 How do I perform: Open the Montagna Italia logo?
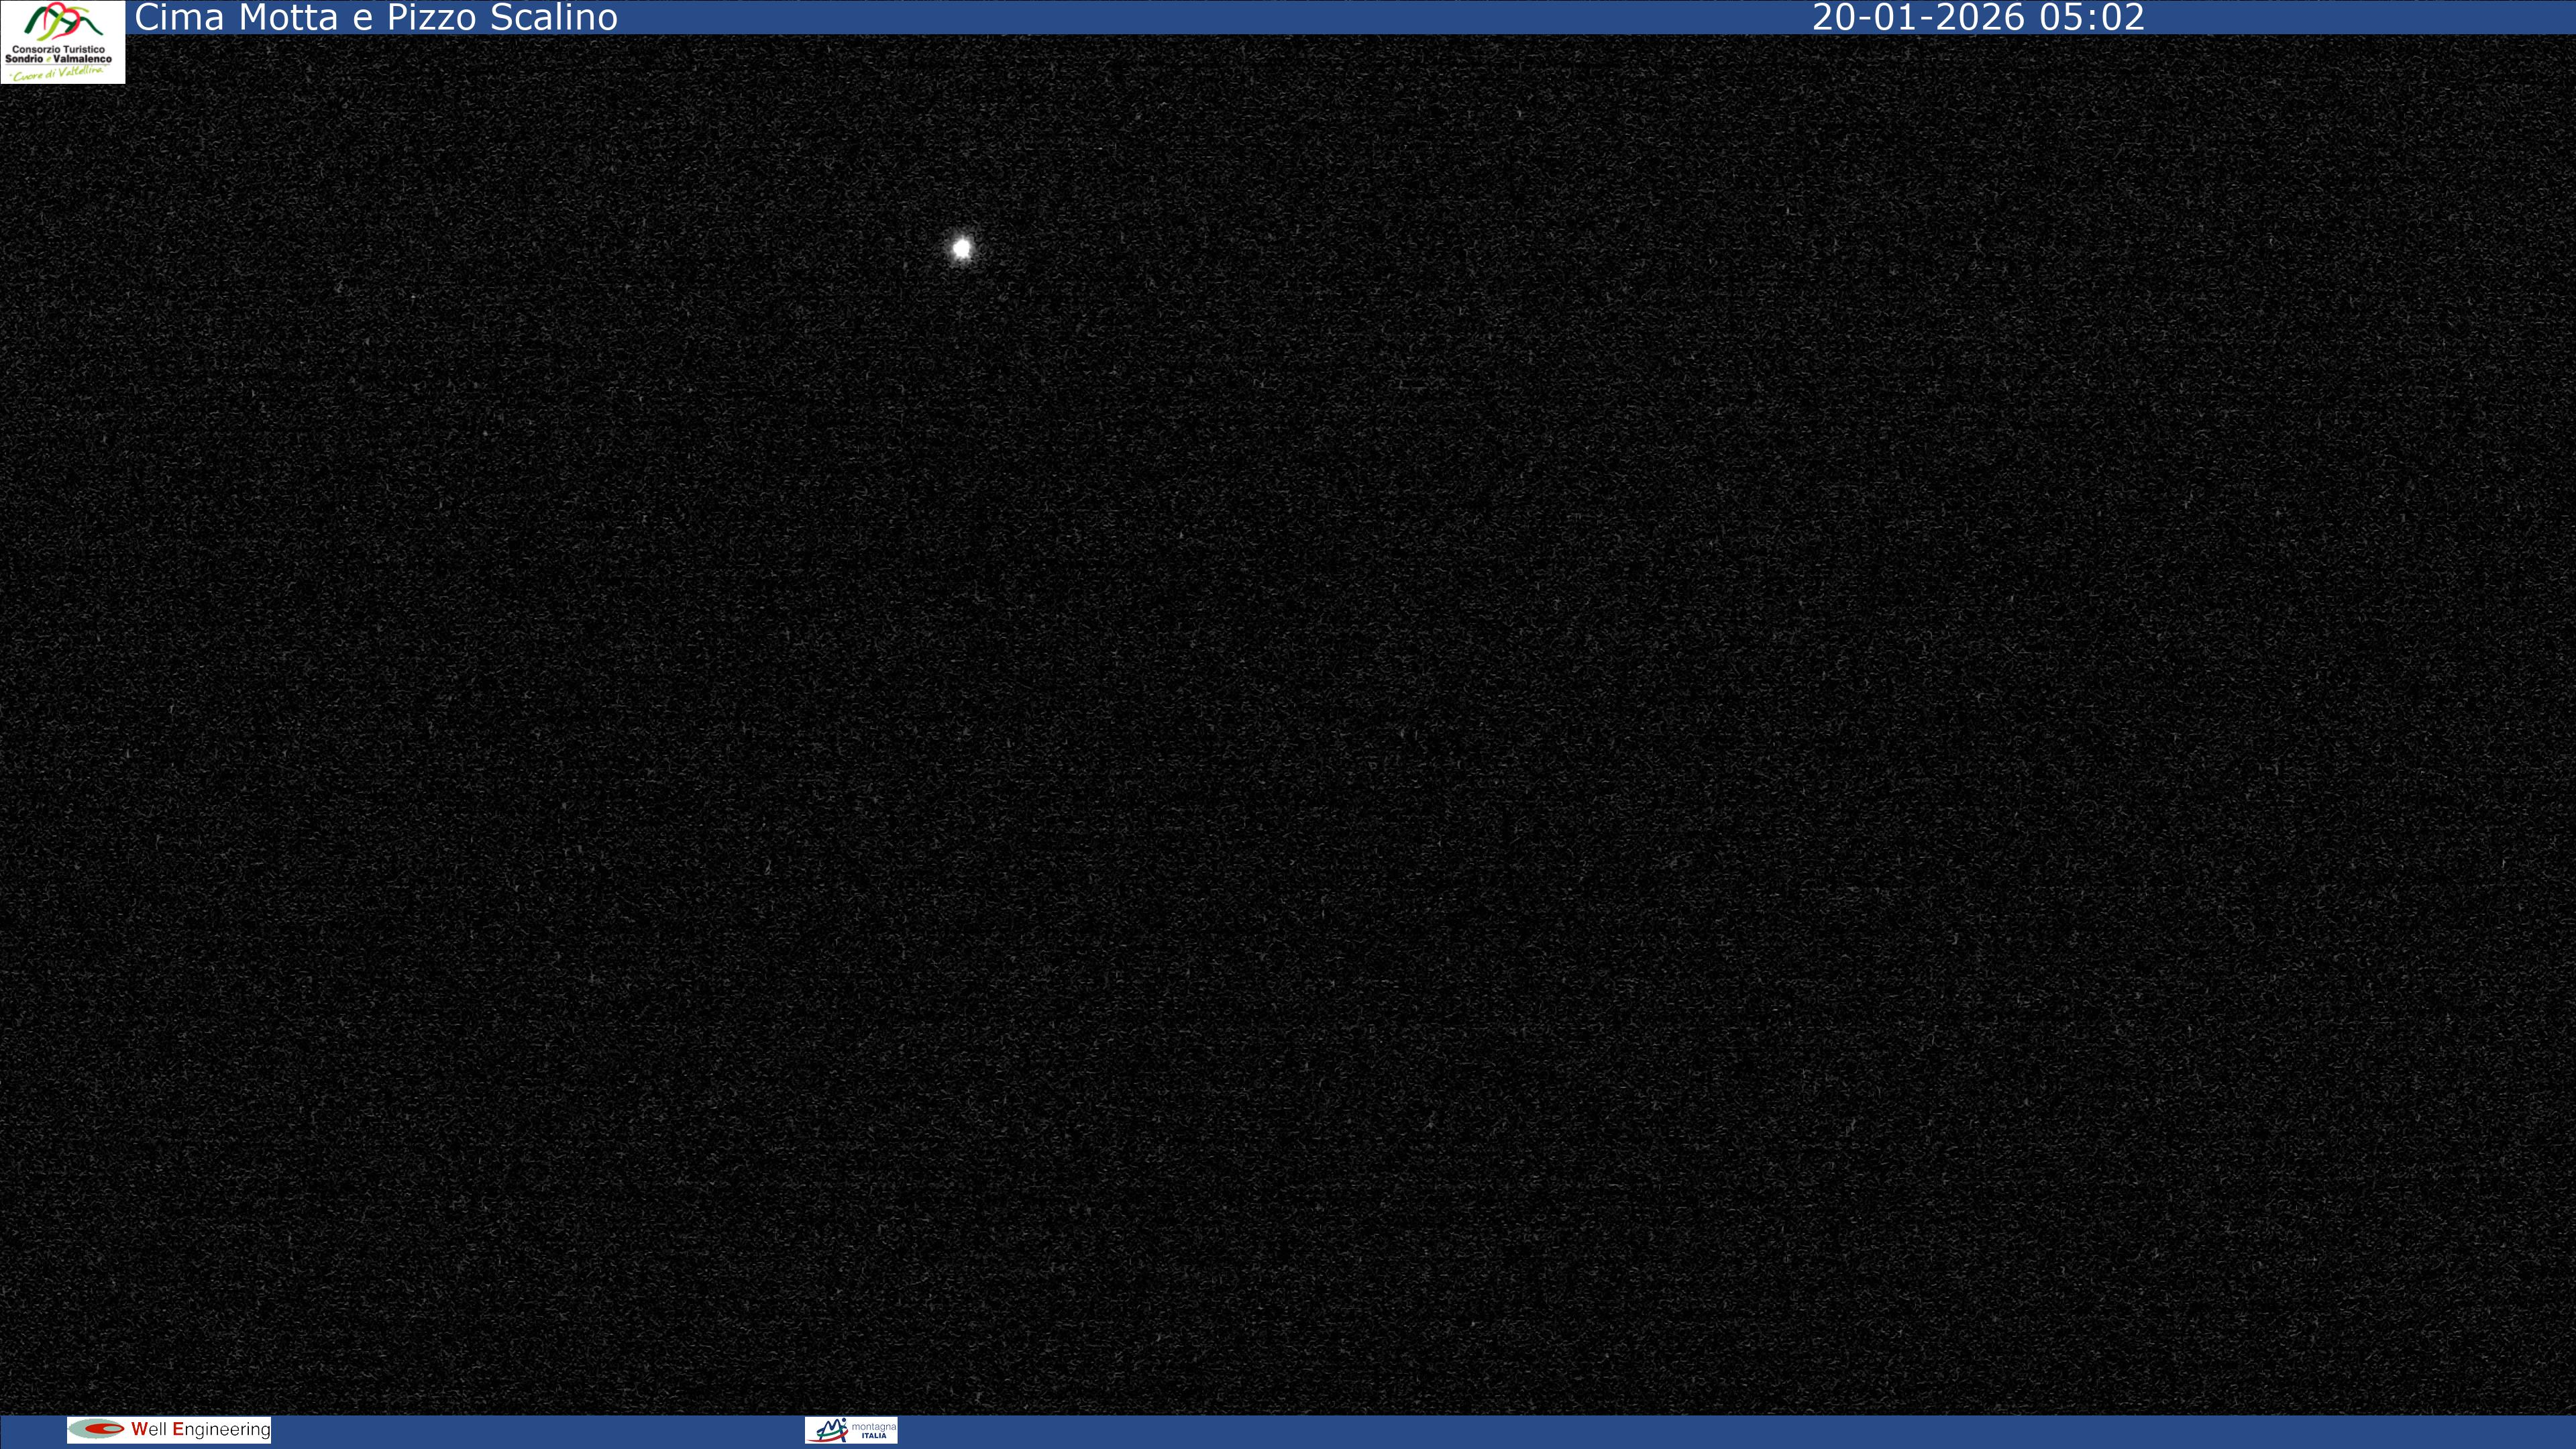coord(850,1430)
